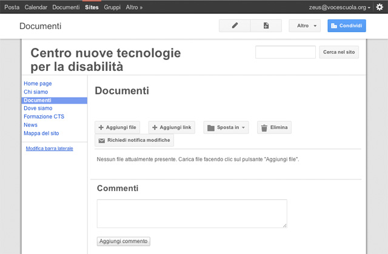Click inside the comment text area

[x=192, y=213]
